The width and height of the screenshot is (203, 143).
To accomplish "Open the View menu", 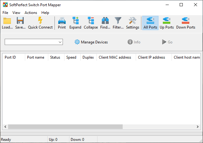I will pyautogui.click(x=16, y=13).
